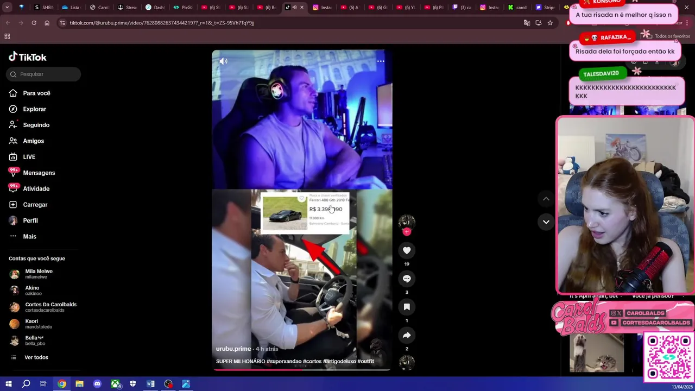Image resolution: width=695 pixels, height=391 pixels.
Task: Save the video with the bookmark icon
Action: pos(407,307)
